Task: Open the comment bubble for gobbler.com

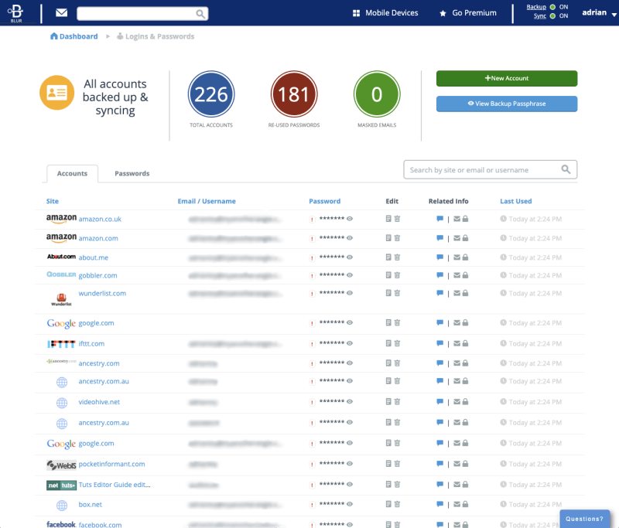Action: [439, 275]
